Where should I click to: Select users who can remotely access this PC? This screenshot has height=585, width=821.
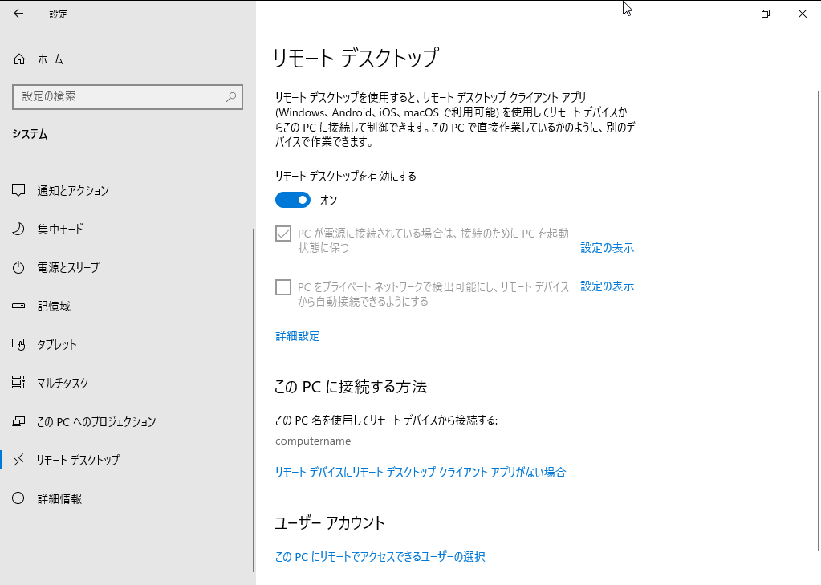click(x=380, y=557)
